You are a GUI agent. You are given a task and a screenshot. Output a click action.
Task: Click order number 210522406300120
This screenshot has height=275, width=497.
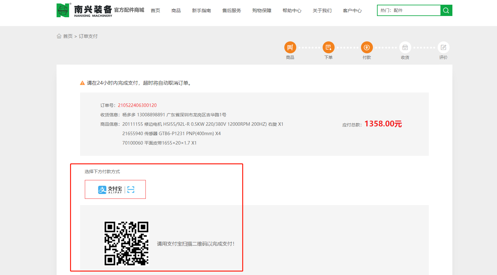click(137, 105)
